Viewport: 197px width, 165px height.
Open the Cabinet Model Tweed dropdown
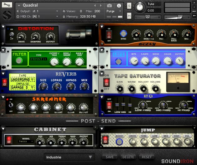(26, 142)
